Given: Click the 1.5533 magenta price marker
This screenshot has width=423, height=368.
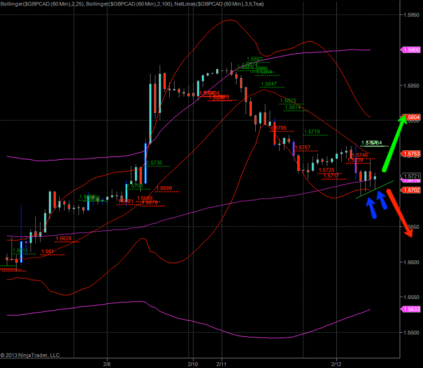Looking at the screenshot, I should point(411,309).
